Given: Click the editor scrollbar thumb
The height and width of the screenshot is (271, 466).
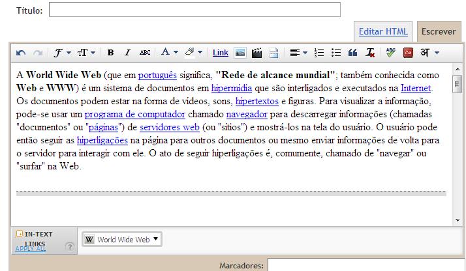Looking at the screenshot, I should (x=458, y=84).
